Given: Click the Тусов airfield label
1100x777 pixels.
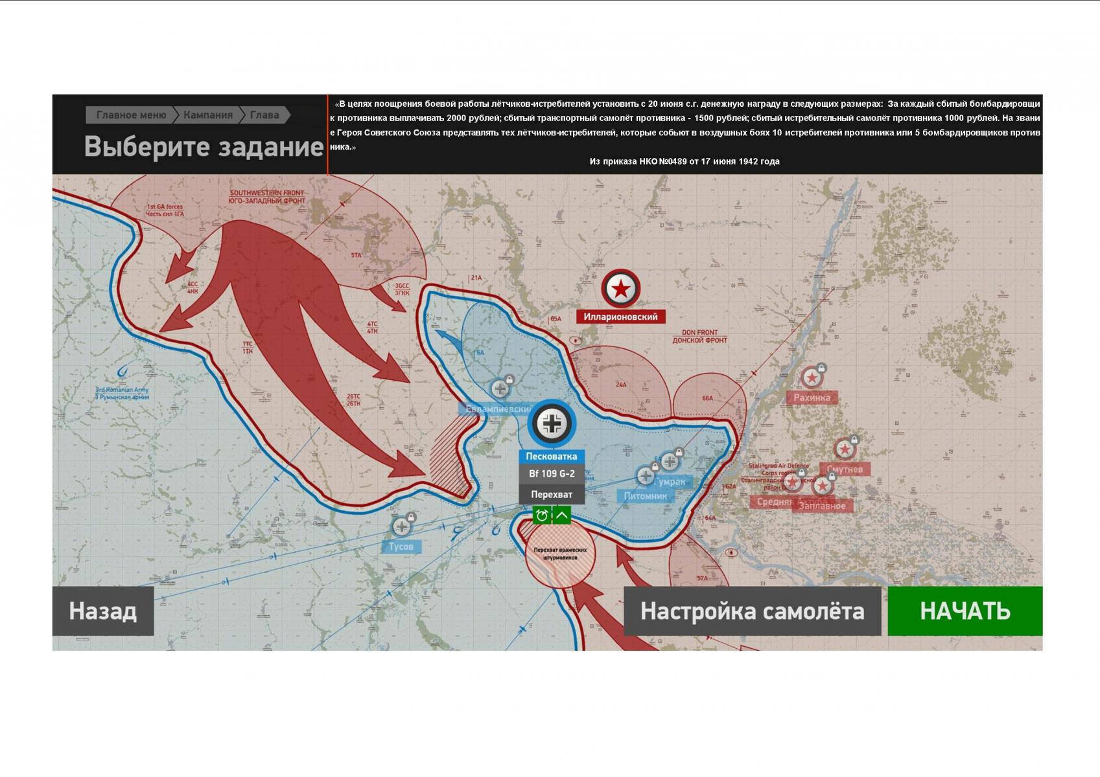Looking at the screenshot, I should pyautogui.click(x=401, y=546).
